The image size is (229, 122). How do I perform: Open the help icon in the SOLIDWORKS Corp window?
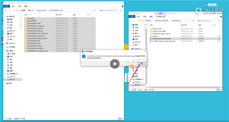point(122,6)
